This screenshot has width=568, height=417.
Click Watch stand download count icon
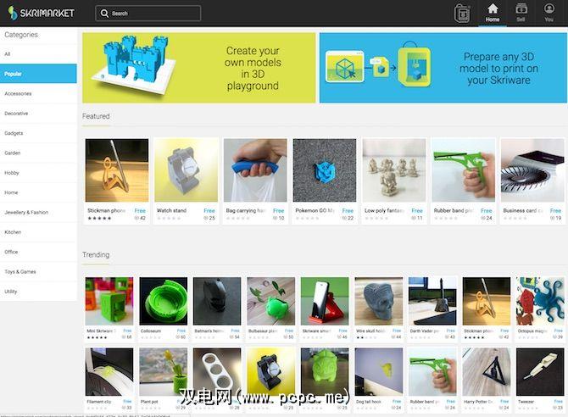pos(206,218)
